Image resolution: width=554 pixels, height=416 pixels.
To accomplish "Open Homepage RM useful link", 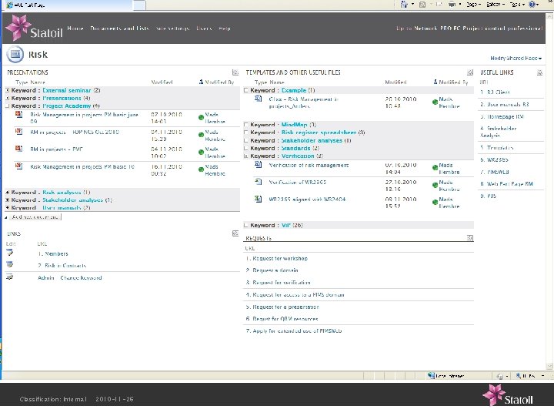I will click(506, 116).
